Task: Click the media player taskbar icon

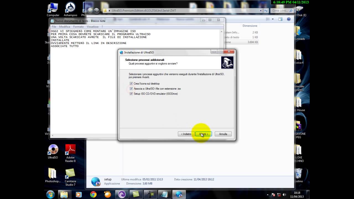Action: click(79, 195)
